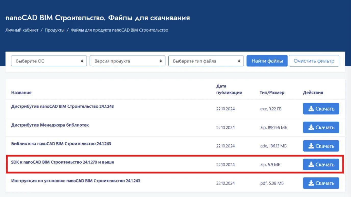Viewport: 351px width, 197px height.
Task: Download Библиотека nanoCAD BIM Строительство 24.1.243
Action: click(x=321, y=146)
